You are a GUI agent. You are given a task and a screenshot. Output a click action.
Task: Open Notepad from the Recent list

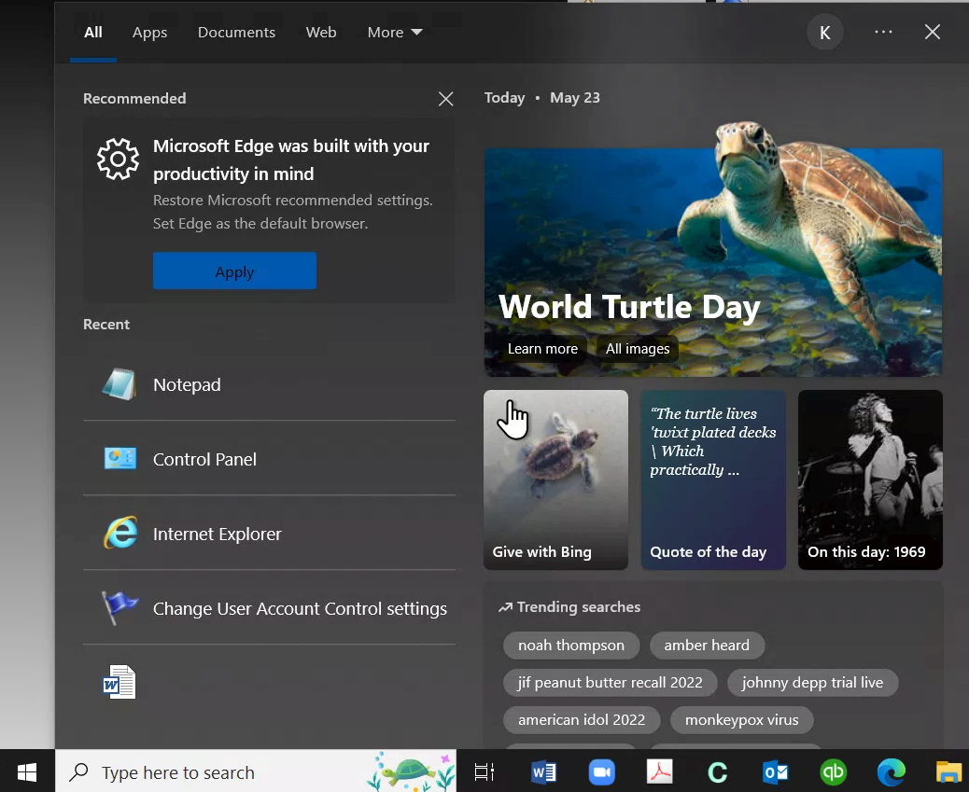tap(187, 384)
